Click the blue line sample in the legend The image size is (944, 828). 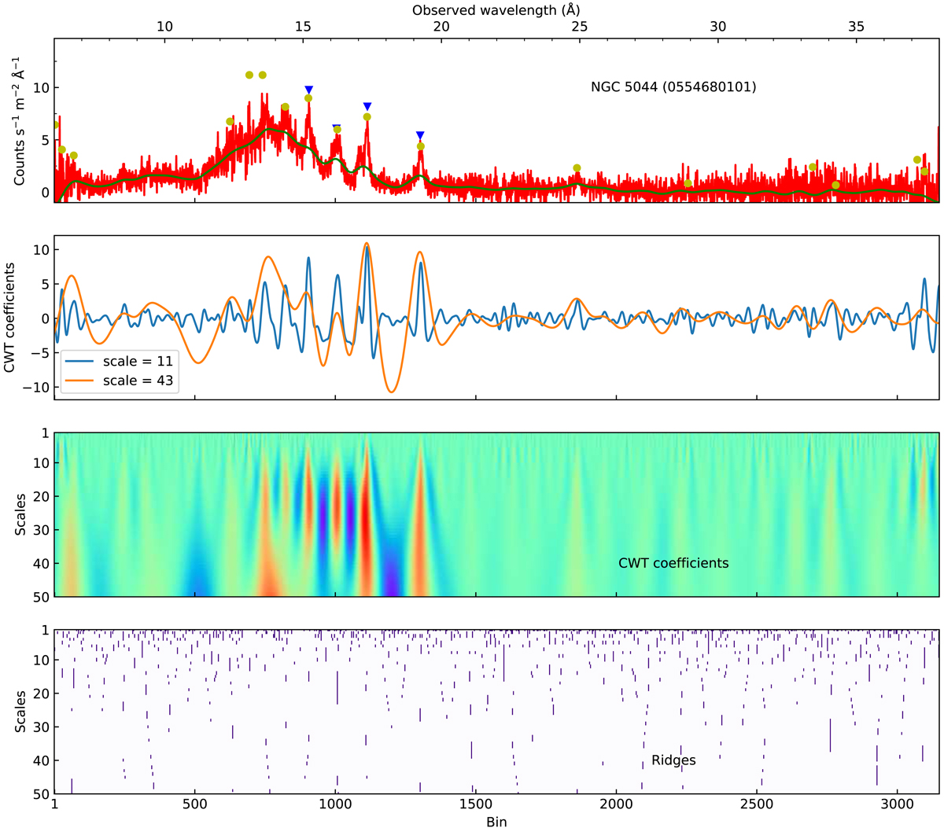[x=79, y=362]
